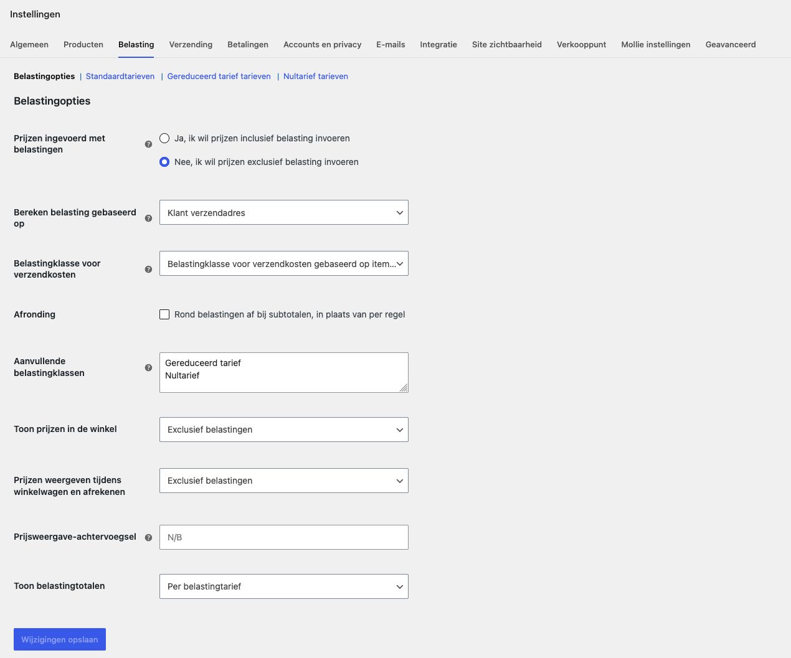The image size is (791, 658).
Task: Open the Site zichtbaarheid tab
Action: click(x=507, y=44)
